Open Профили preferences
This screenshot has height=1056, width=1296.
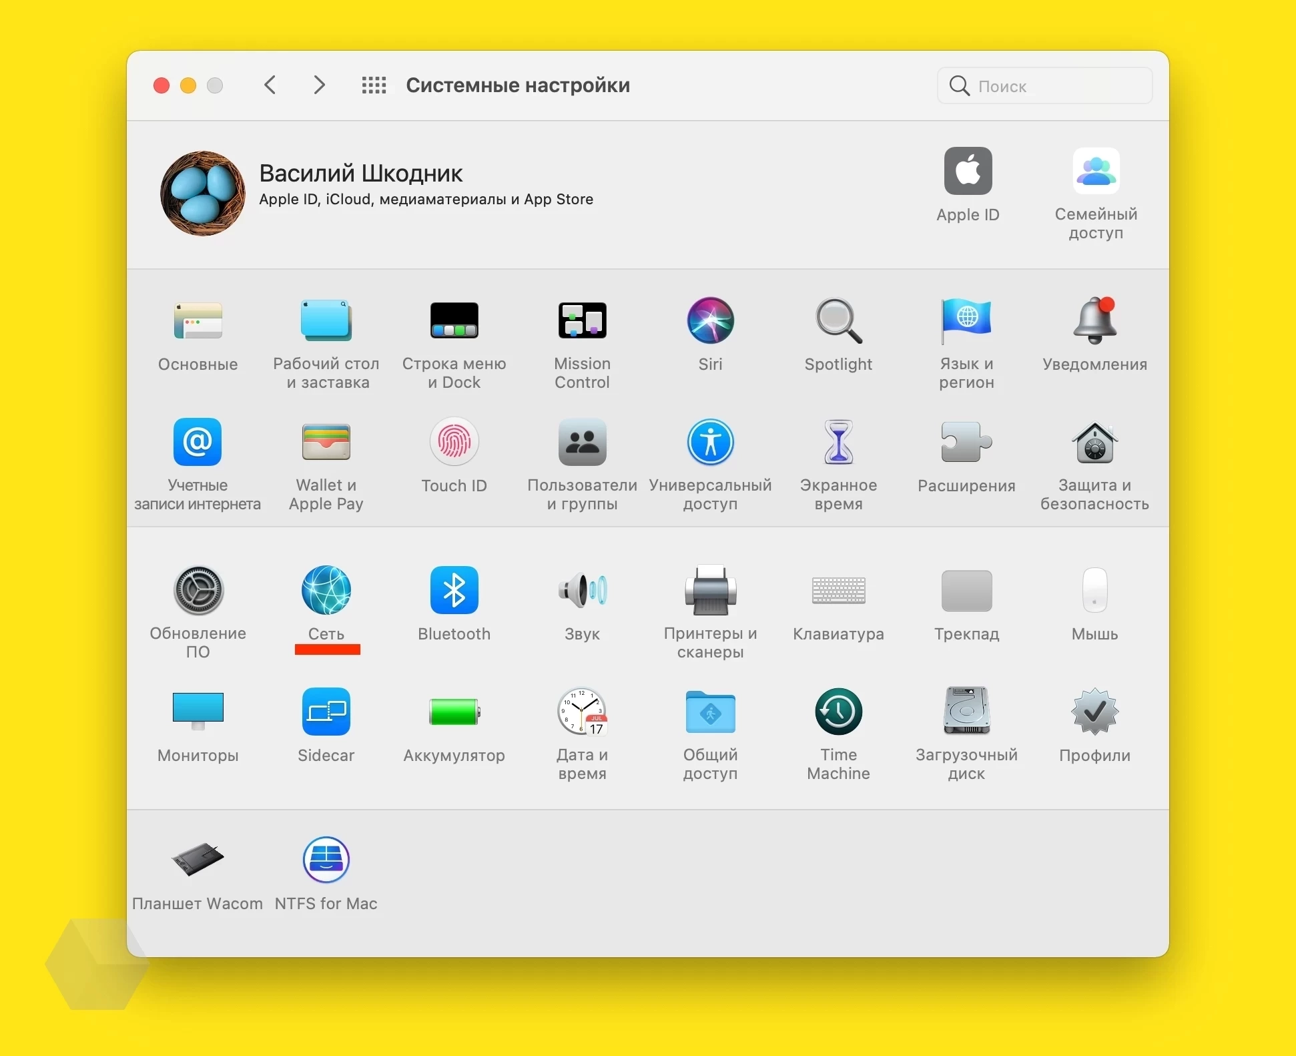coord(1094,712)
